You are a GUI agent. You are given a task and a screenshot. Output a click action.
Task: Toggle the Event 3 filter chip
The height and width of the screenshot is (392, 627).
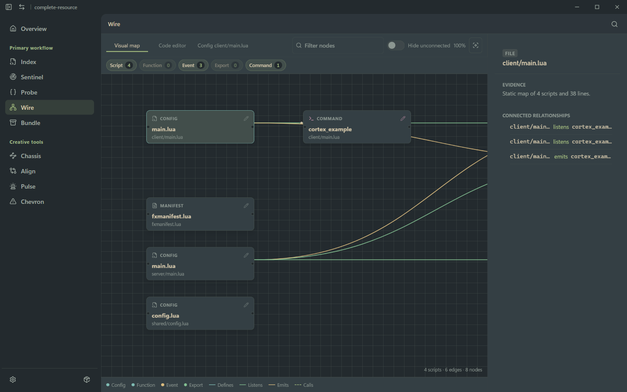click(193, 65)
